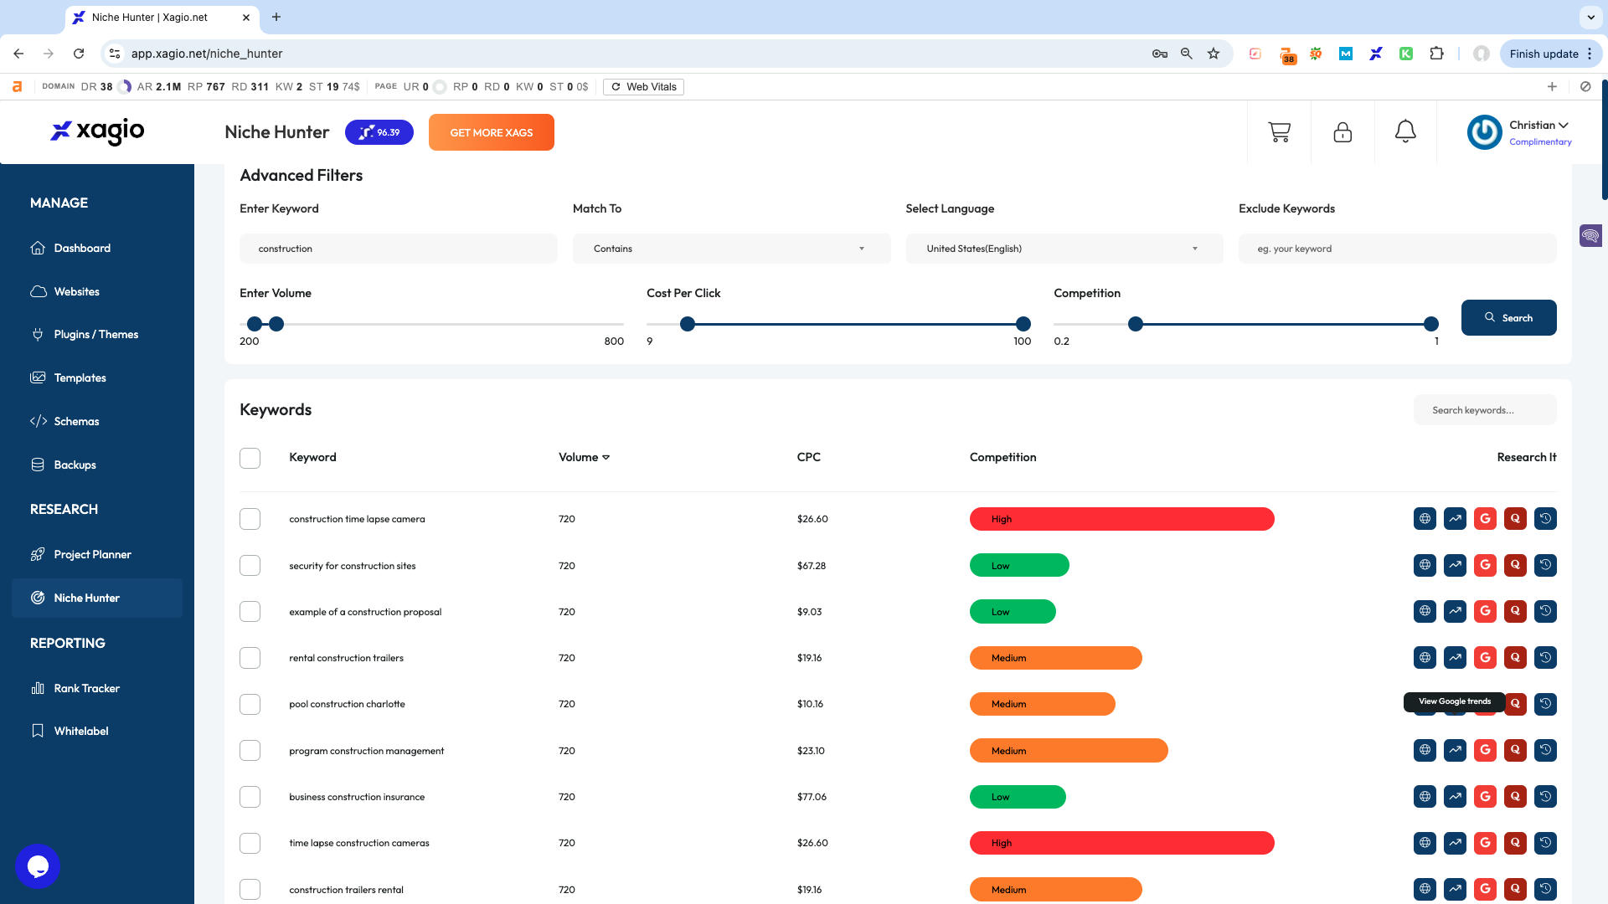Focus the Exclude Keywords field

[x=1397, y=249]
